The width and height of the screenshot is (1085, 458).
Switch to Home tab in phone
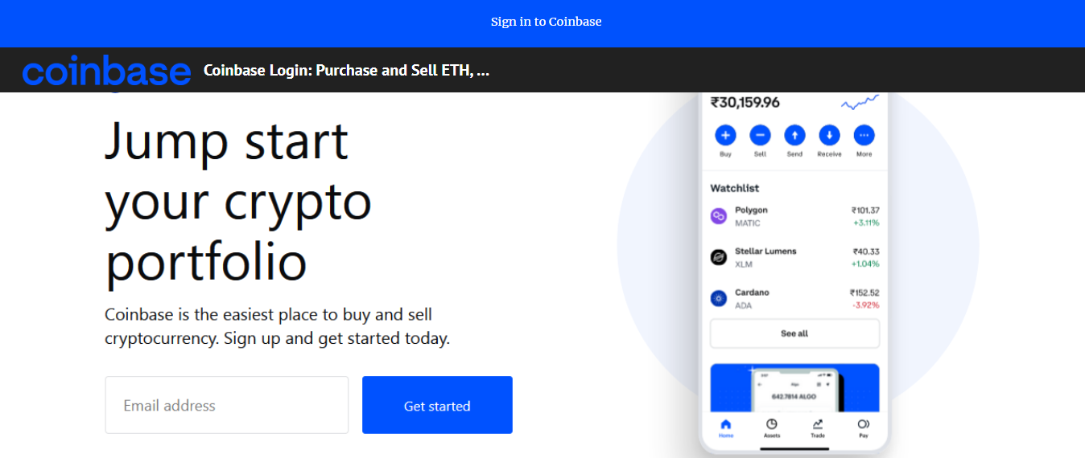point(726,427)
